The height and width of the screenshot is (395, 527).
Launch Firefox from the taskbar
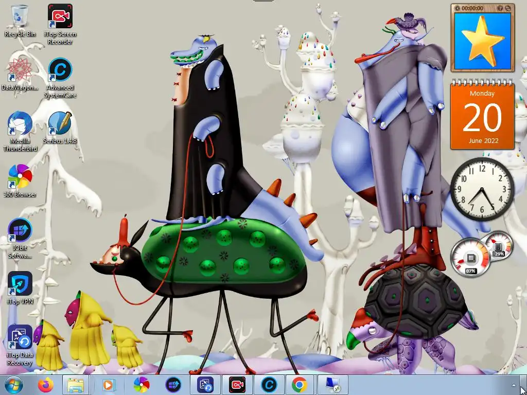46,385
